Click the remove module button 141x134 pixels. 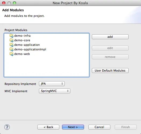click(x=110, y=57)
